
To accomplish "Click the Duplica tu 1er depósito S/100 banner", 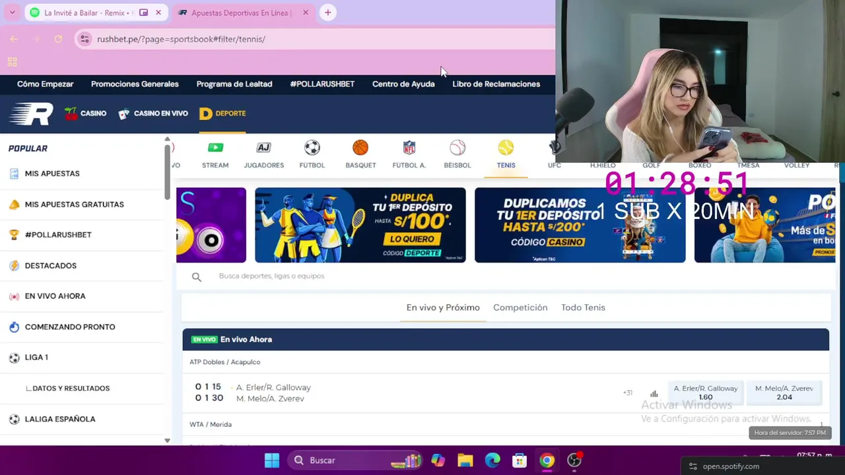I will pyautogui.click(x=360, y=225).
